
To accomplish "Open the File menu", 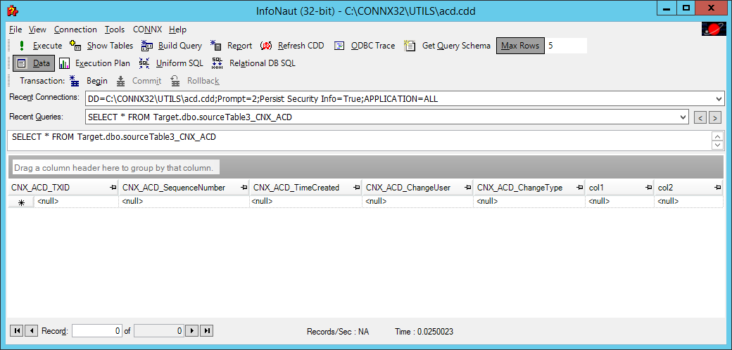I will pyautogui.click(x=15, y=30).
